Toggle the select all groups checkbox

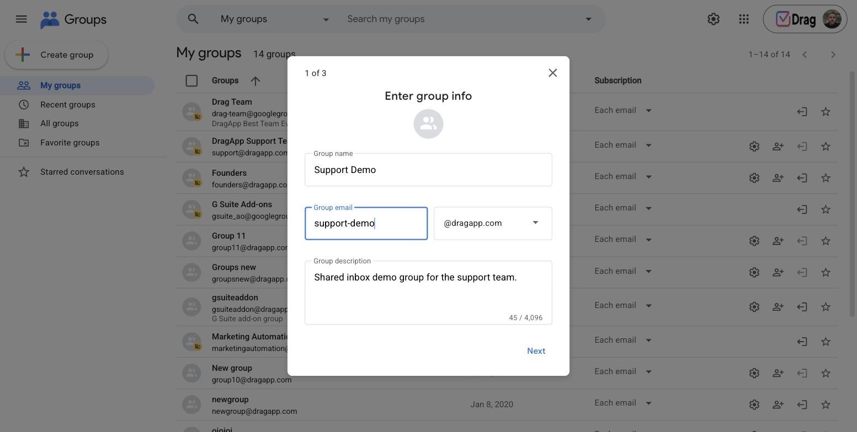click(191, 81)
